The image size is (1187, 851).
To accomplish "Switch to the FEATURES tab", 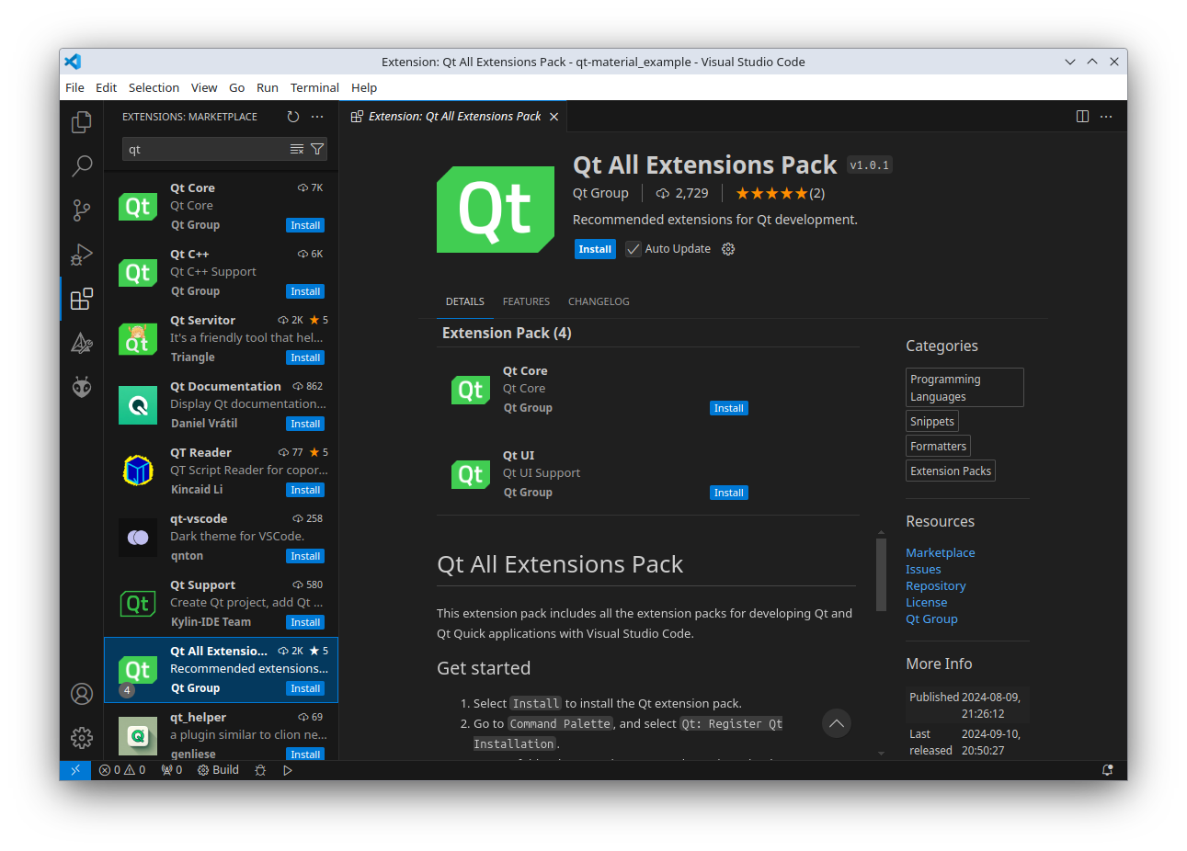I will (x=526, y=301).
